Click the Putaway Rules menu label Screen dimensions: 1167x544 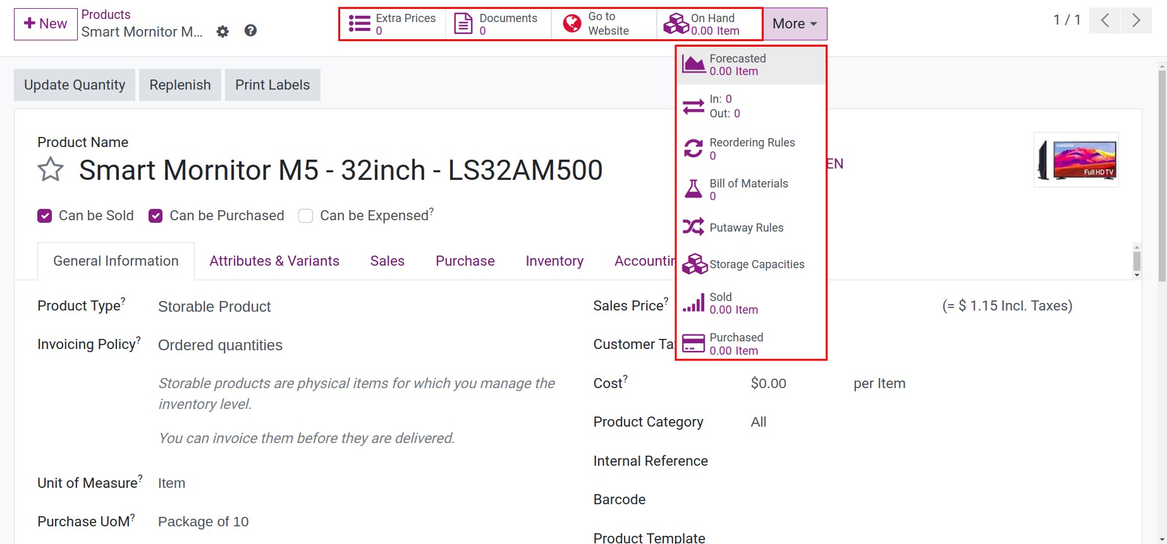click(747, 228)
